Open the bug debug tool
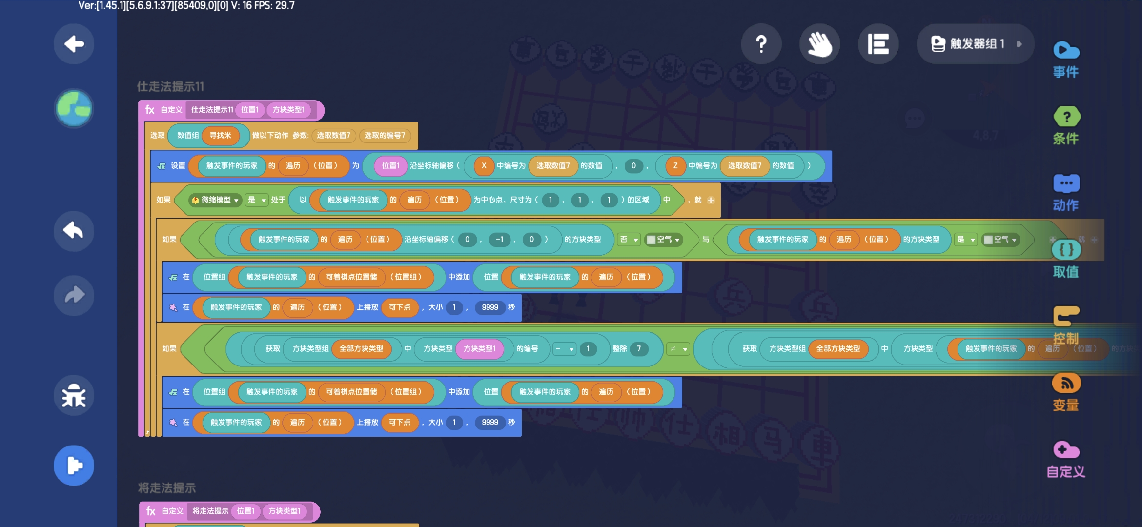 [74, 395]
